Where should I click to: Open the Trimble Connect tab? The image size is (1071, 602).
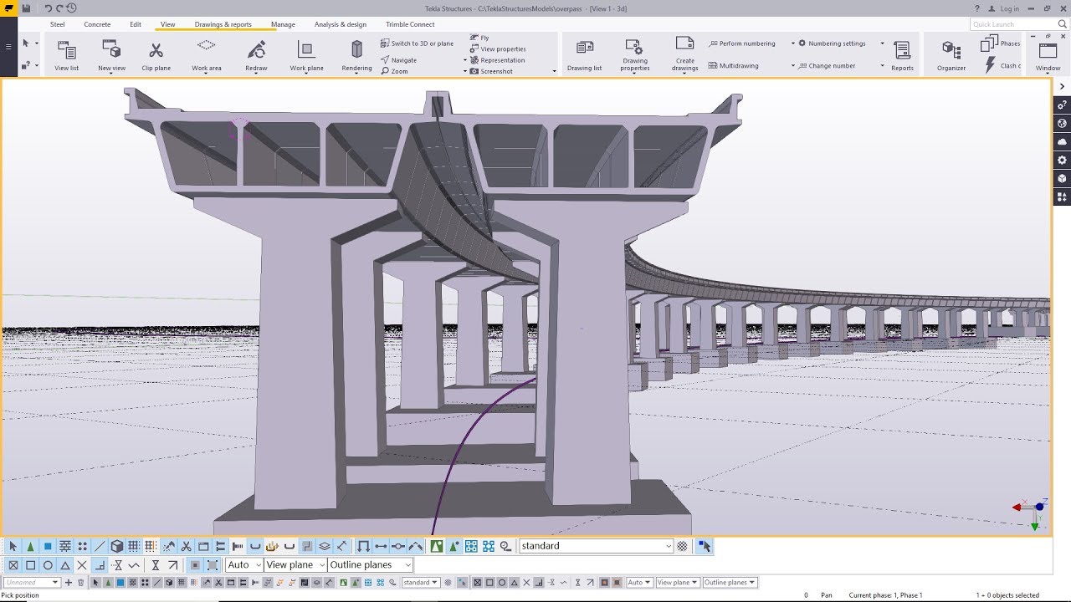click(x=410, y=24)
